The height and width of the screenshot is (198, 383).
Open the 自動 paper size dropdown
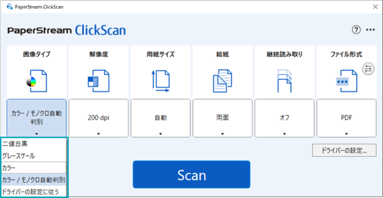coord(160,118)
